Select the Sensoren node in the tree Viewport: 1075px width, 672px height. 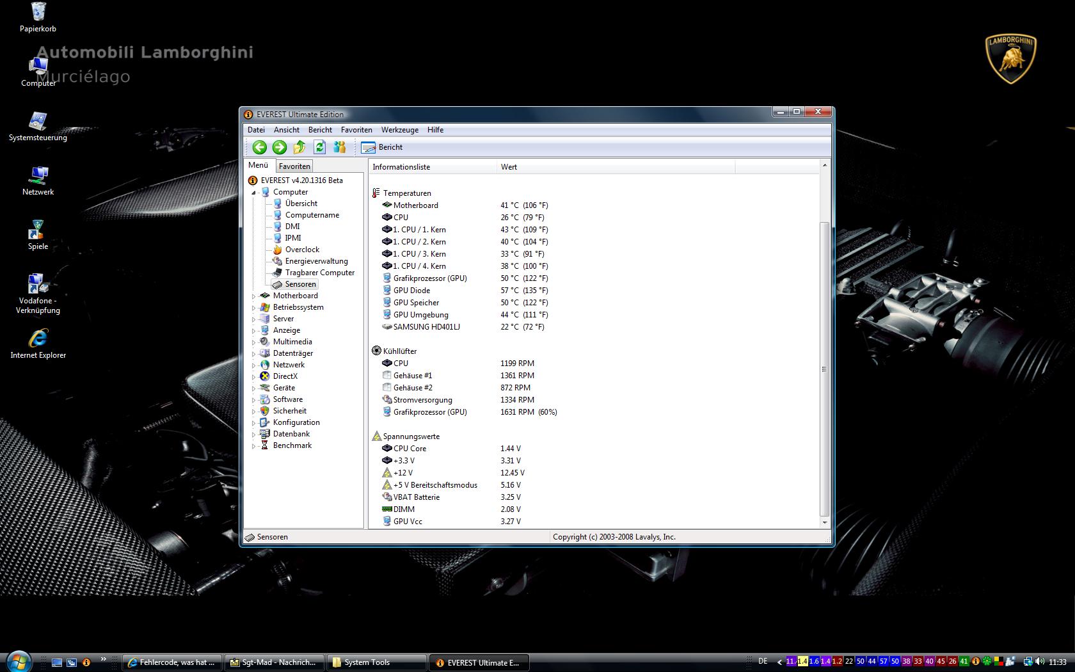click(x=300, y=284)
